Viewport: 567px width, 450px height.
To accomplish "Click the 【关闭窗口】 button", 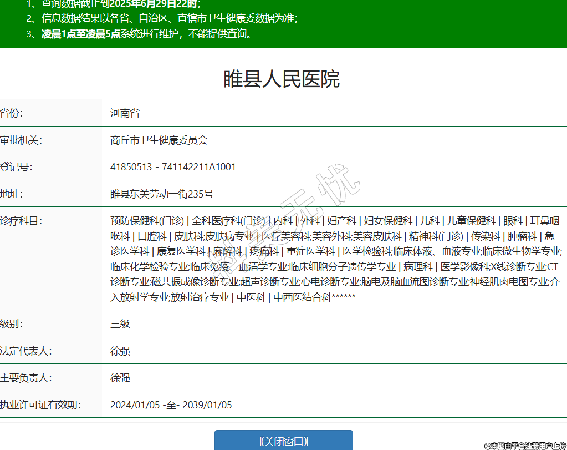I will point(284,441).
